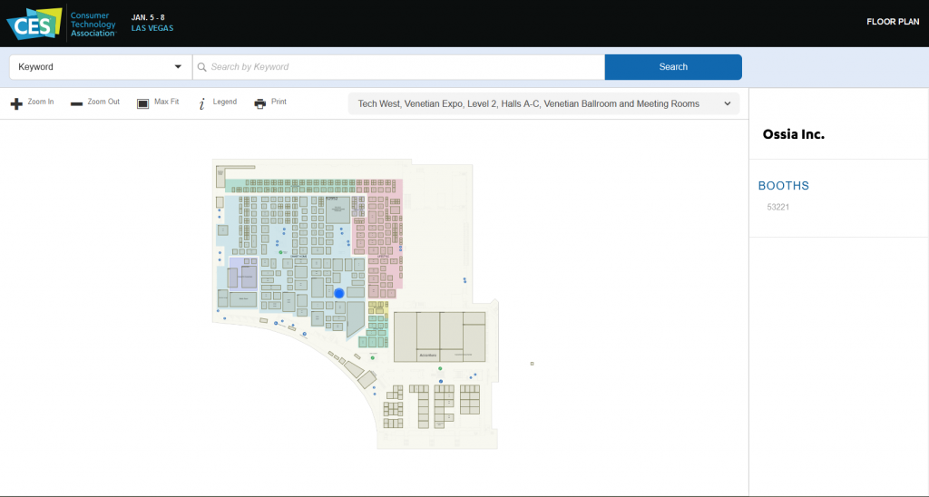Click the magnifier icon in search field

pos(202,67)
